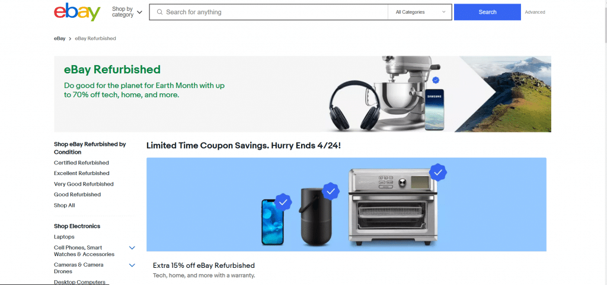This screenshot has height=285, width=607.
Task: Open the Advanced search link
Action: tap(535, 12)
